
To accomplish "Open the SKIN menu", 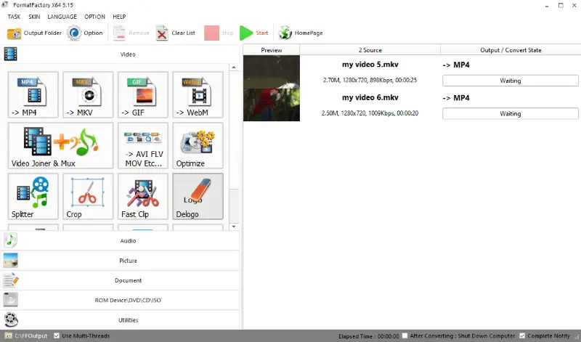I will click(34, 17).
